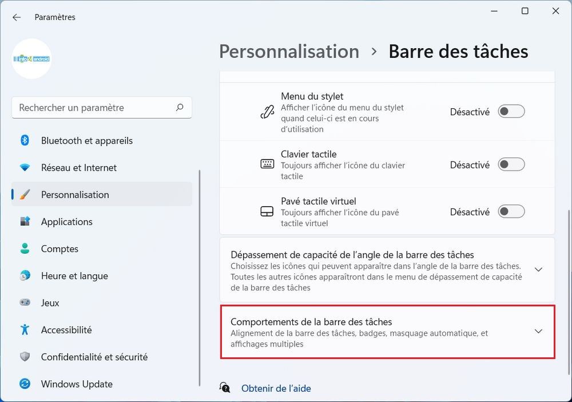572x402 pixels.
Task: Click the Rechercher un paramètre field
Action: 94,108
